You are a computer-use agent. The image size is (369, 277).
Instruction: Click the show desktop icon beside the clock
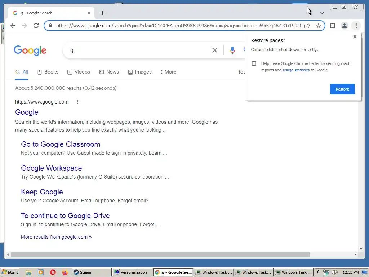coord(365,273)
